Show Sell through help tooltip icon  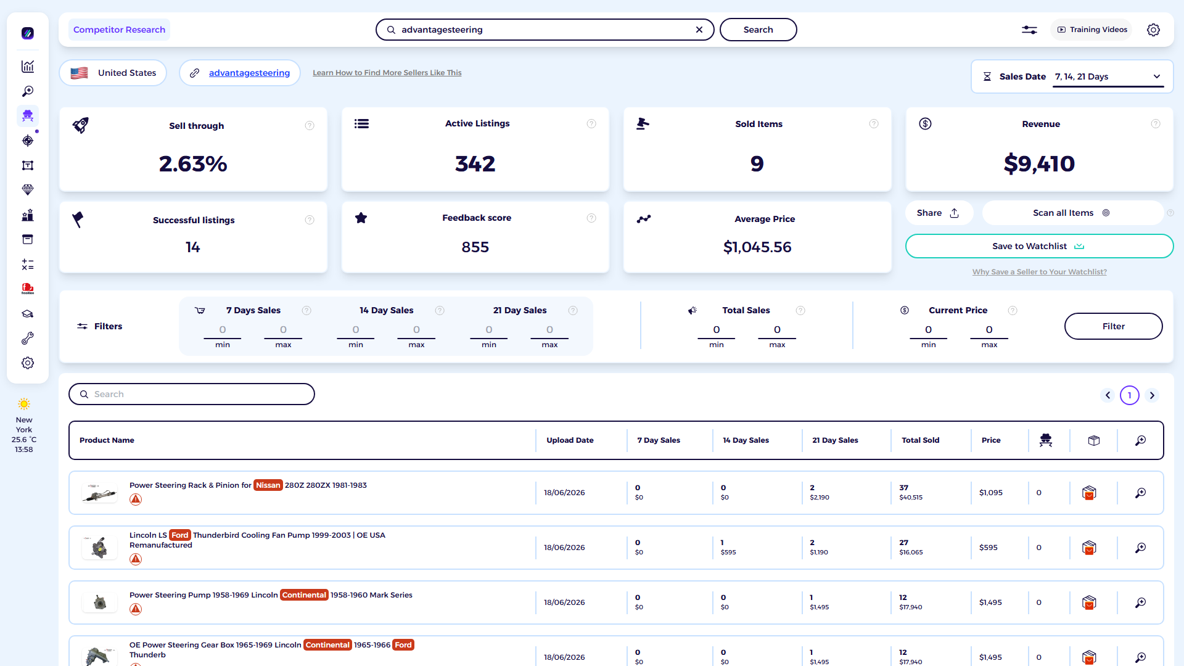click(x=310, y=126)
